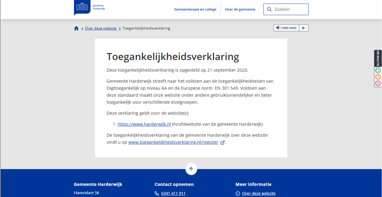The width and height of the screenshot is (382, 197).
Task: Open the Over deze website breadcrumb
Action: pos(101,28)
